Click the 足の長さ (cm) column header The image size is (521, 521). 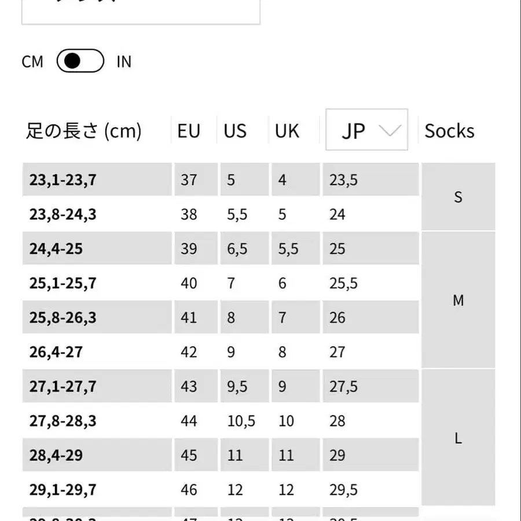pos(84,131)
